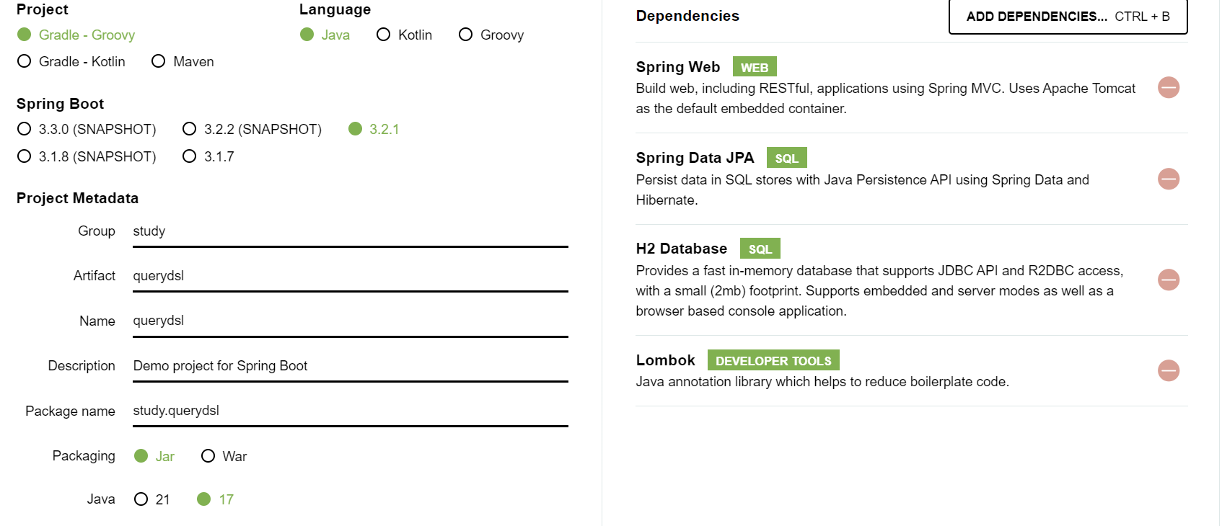
Task: Choose Java version 21
Action: point(152,499)
